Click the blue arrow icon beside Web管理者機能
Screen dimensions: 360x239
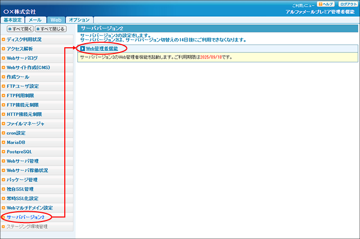[x=82, y=48]
